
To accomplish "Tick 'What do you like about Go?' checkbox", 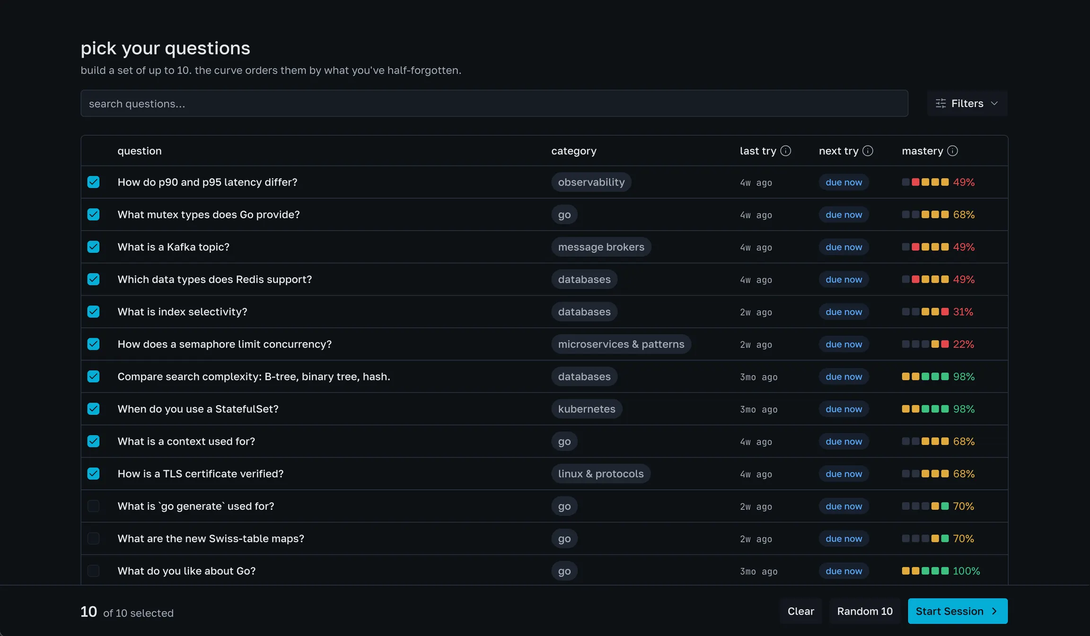I will pyautogui.click(x=93, y=571).
